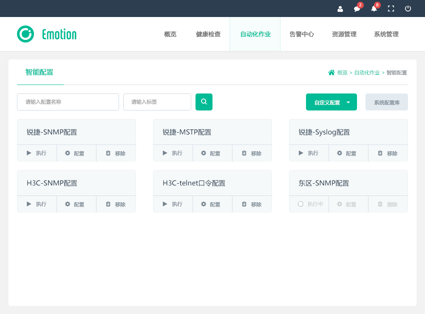The width and height of the screenshot is (425, 314).
Task: Go to 资源管理 menu
Action: coord(344,34)
